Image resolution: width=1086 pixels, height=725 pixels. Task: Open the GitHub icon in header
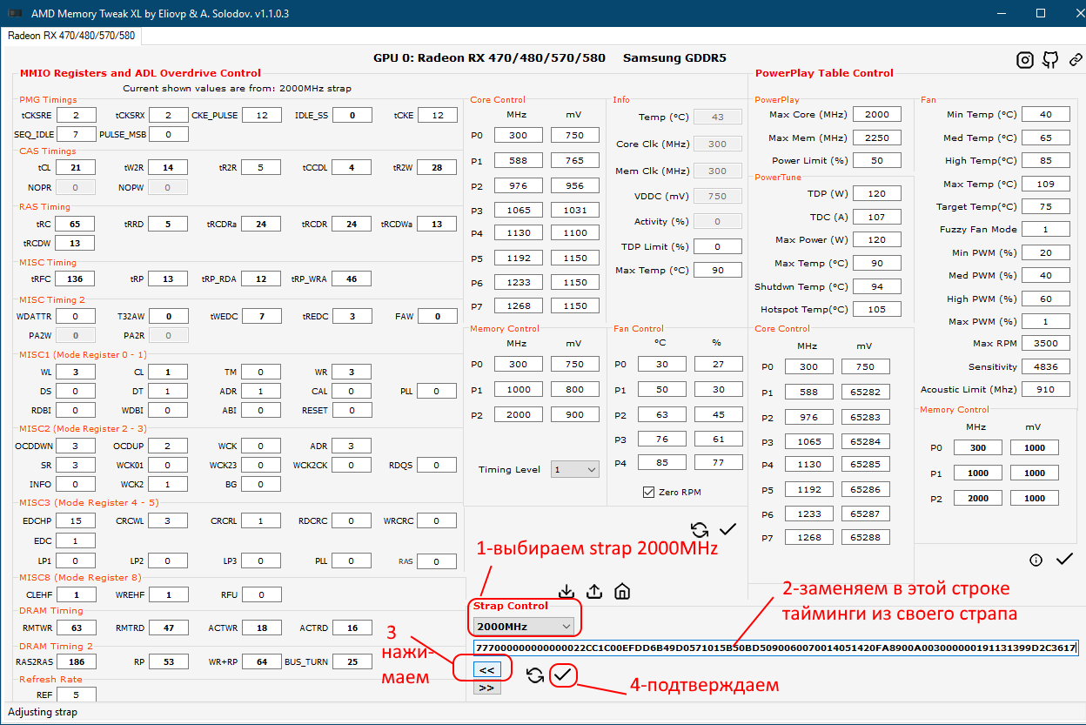coord(1051,60)
